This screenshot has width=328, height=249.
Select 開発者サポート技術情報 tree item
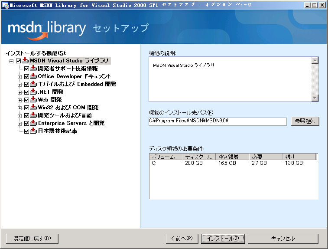point(68,69)
